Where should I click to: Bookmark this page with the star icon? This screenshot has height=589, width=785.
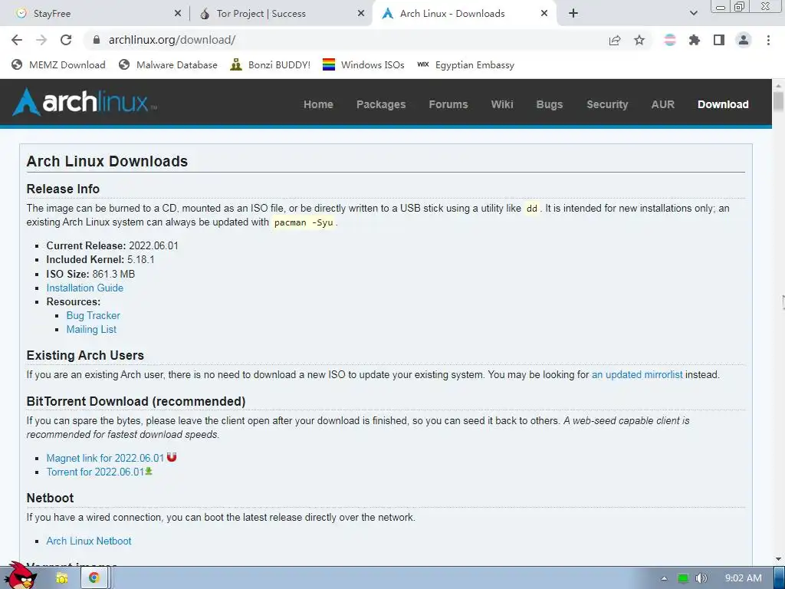[639, 40]
